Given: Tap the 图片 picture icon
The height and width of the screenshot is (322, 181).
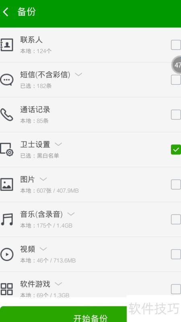Looking at the screenshot, I should 6,185.
